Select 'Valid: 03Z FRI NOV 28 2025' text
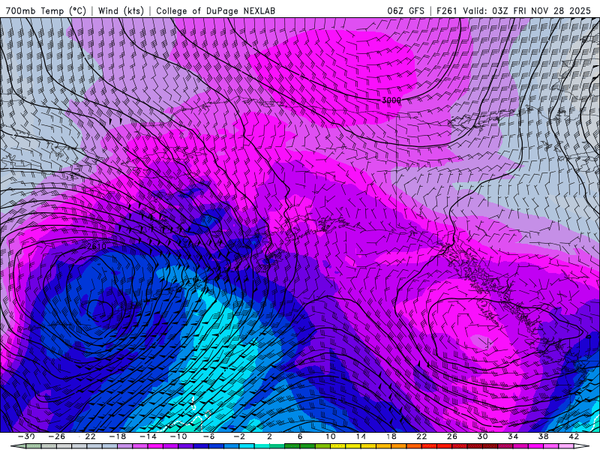 [526, 10]
